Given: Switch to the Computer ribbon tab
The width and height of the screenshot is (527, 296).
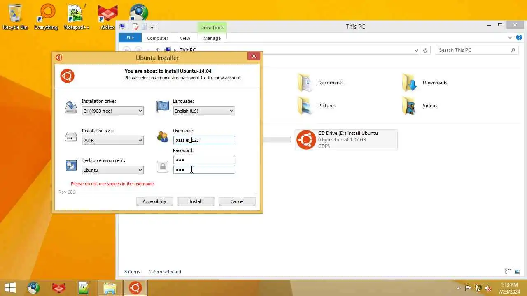Looking at the screenshot, I should tap(157, 38).
